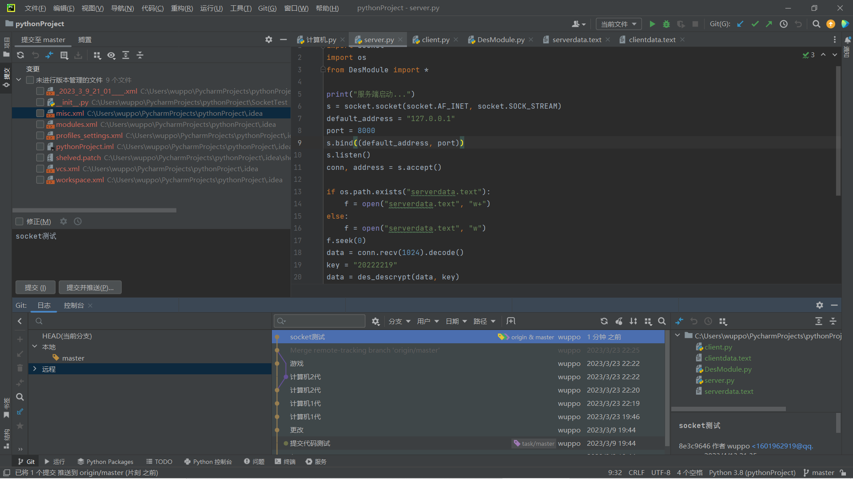This screenshot has height=479, width=853.
Task: Click the 提交 (I) commit button
Action: click(x=36, y=287)
